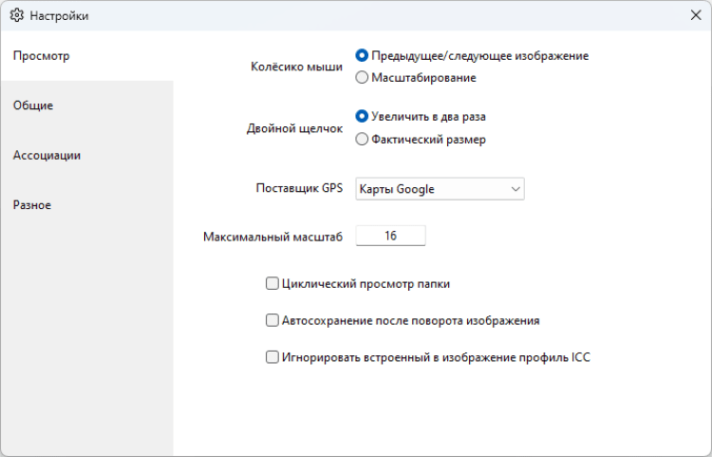Viewport: 712px width, 457px height.
Task: Click the Максимальный масштаб label text
Action: (272, 237)
